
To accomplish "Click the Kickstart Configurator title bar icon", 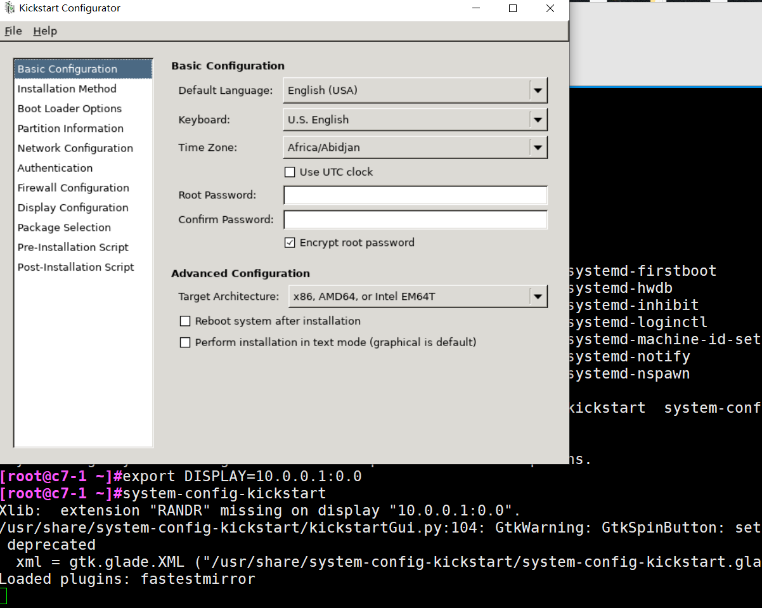I will 10,8.
